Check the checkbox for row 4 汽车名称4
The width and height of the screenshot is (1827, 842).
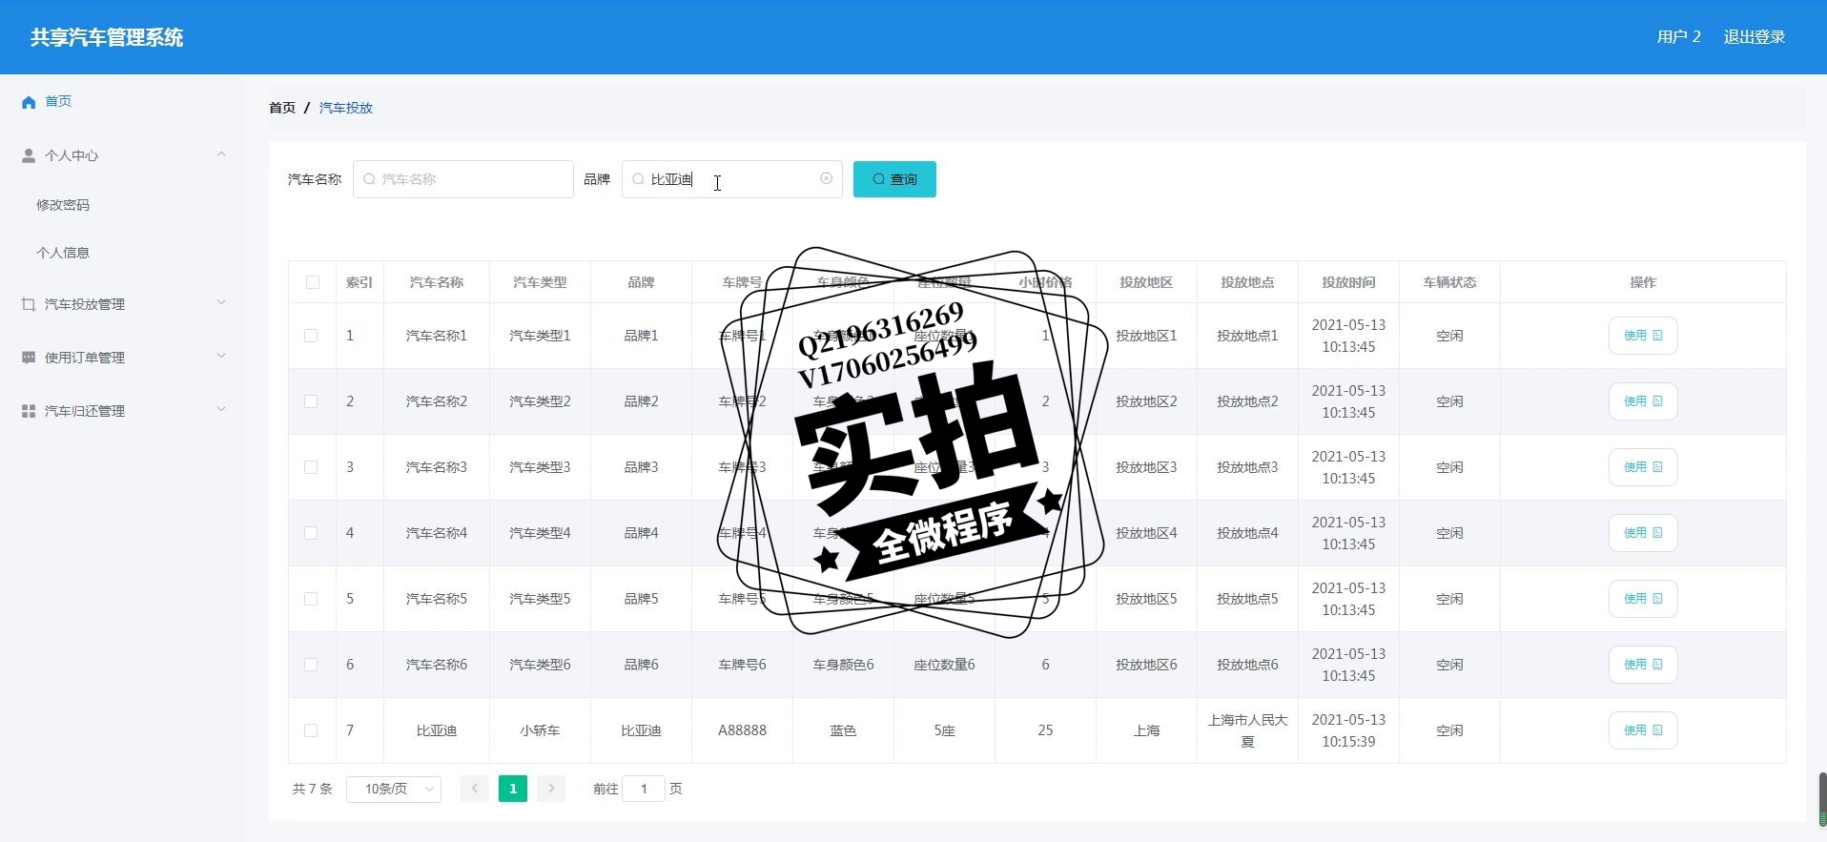(311, 533)
